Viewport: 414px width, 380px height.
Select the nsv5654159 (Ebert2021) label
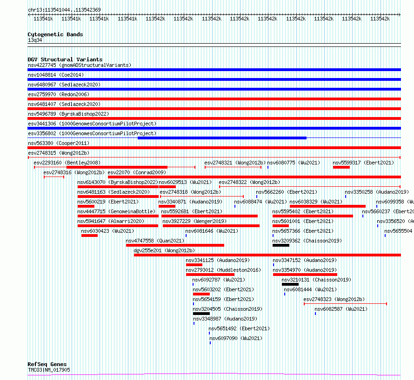click(223, 299)
